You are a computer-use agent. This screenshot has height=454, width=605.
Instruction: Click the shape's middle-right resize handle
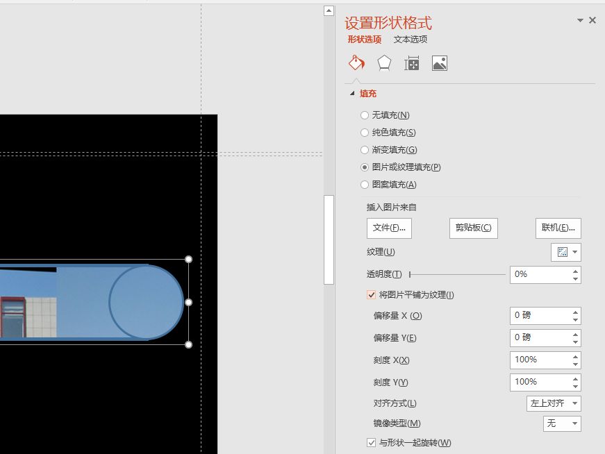click(x=188, y=302)
